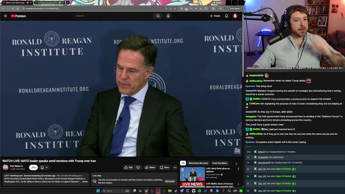This screenshot has width=345, height=194.
Task: Reload the page with the refresh icon
Action: coord(13,8)
